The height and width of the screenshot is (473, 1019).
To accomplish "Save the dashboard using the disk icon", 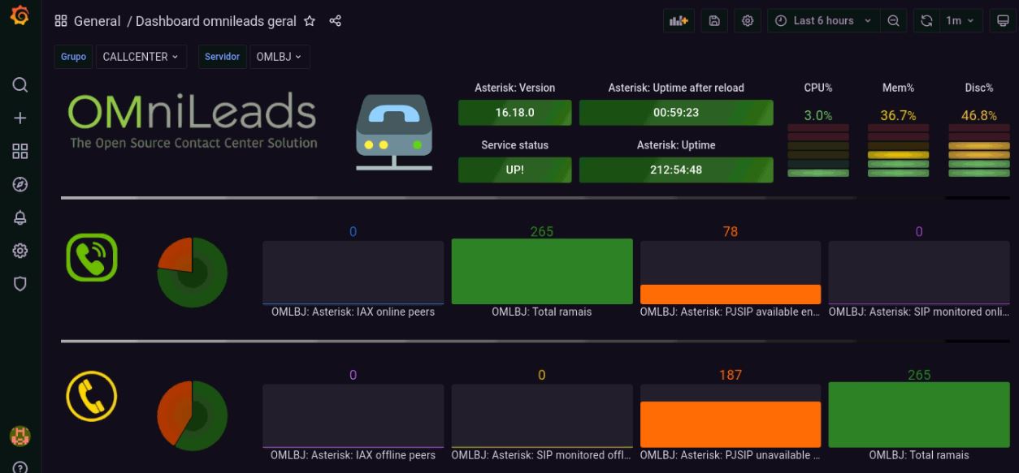I will point(713,21).
